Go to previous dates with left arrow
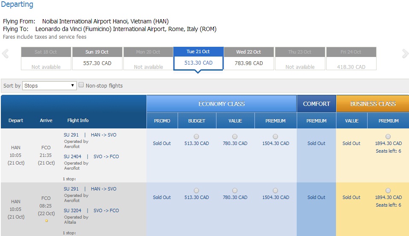The image size is (409, 236). (5, 54)
